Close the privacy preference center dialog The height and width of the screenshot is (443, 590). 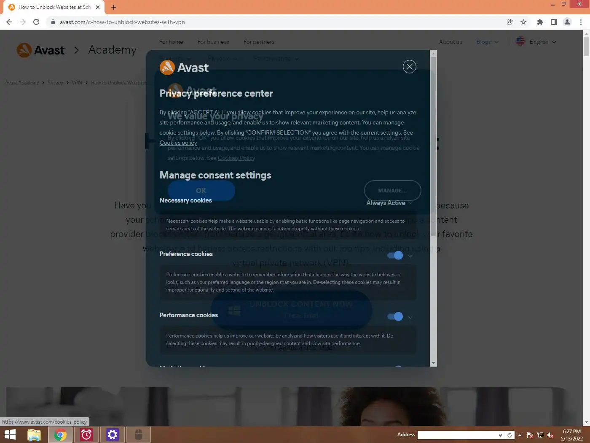coord(409,67)
